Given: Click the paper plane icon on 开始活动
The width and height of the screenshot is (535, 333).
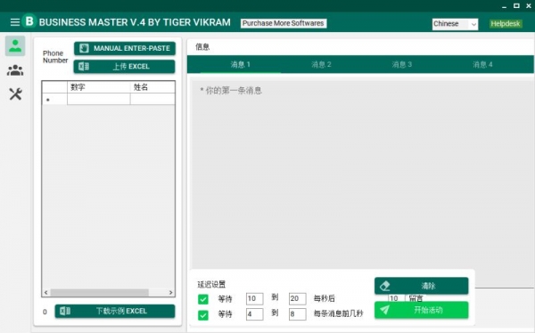Looking at the screenshot, I should point(384,310).
